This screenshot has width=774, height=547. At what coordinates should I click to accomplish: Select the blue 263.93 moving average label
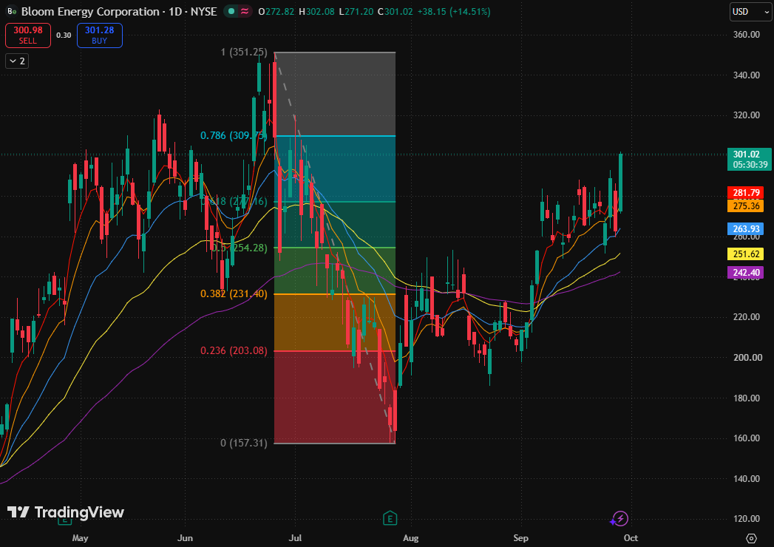[x=746, y=228]
